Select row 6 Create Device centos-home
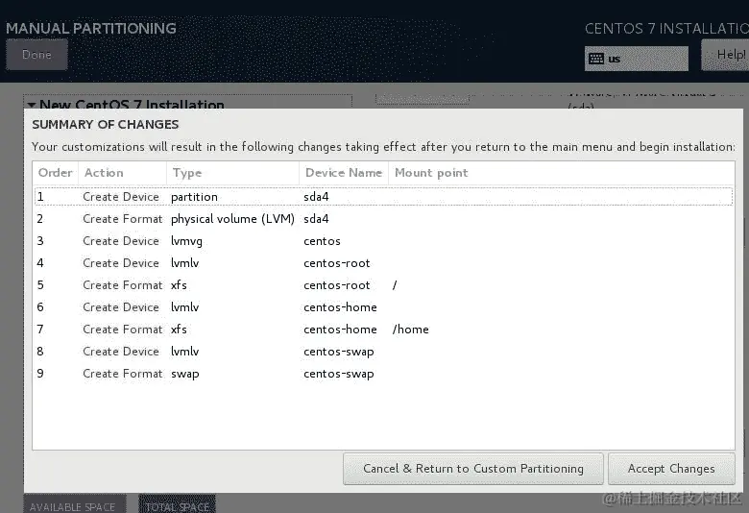The image size is (749, 513). 383,307
